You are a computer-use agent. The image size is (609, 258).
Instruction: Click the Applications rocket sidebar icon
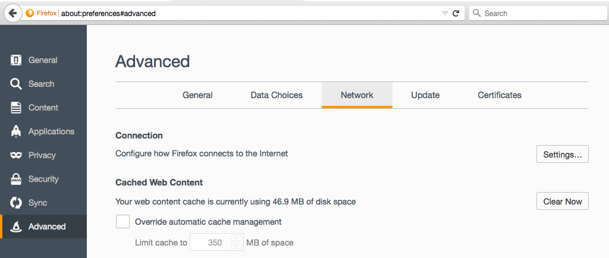coord(16,131)
